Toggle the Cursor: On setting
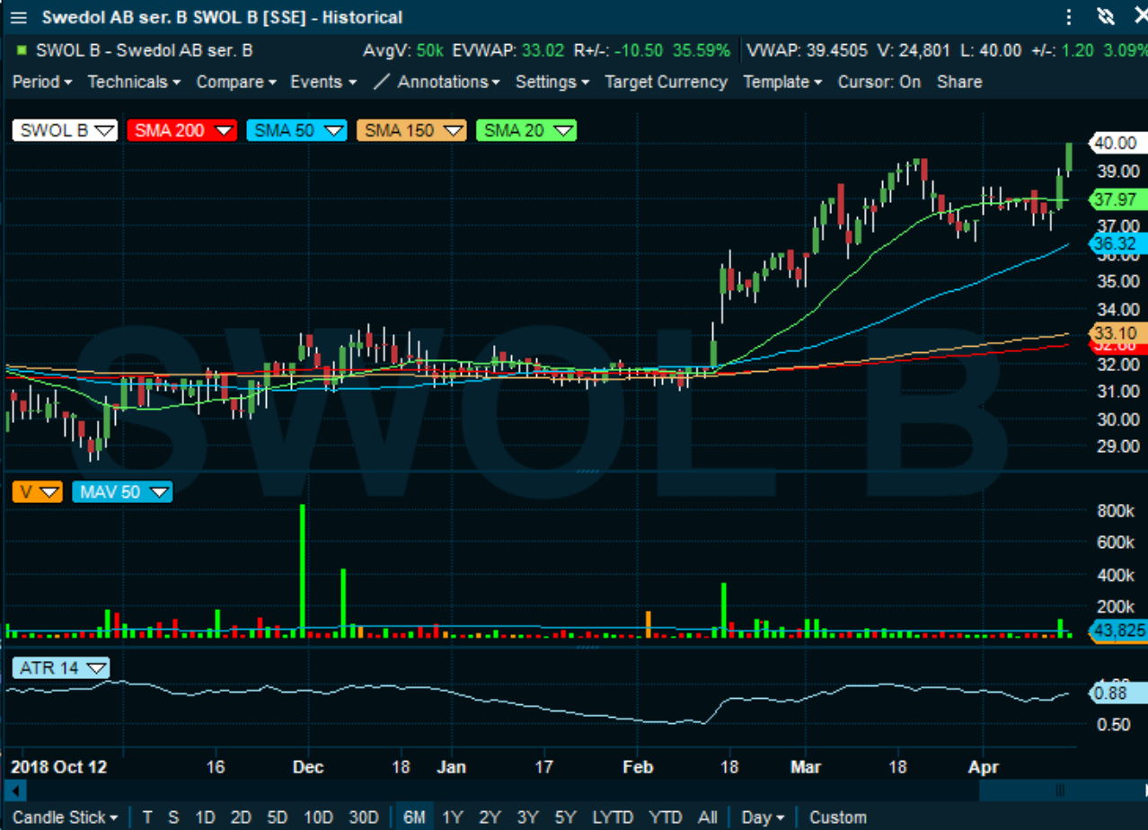The height and width of the screenshot is (830, 1148). point(879,82)
